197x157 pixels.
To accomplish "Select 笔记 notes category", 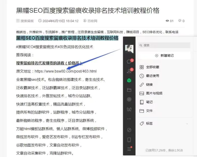I will tap(146, 102).
